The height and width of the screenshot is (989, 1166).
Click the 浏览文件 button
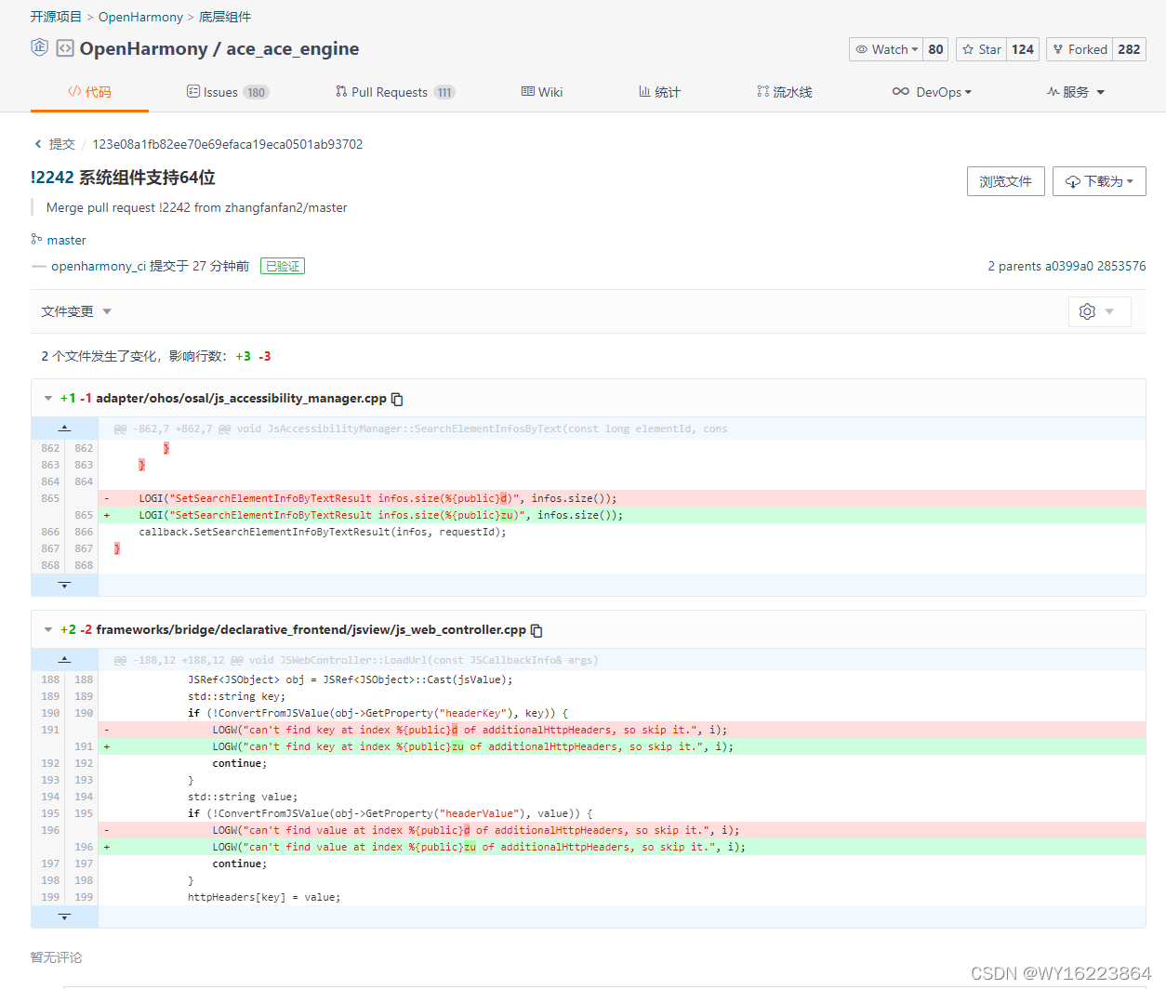point(1005,181)
